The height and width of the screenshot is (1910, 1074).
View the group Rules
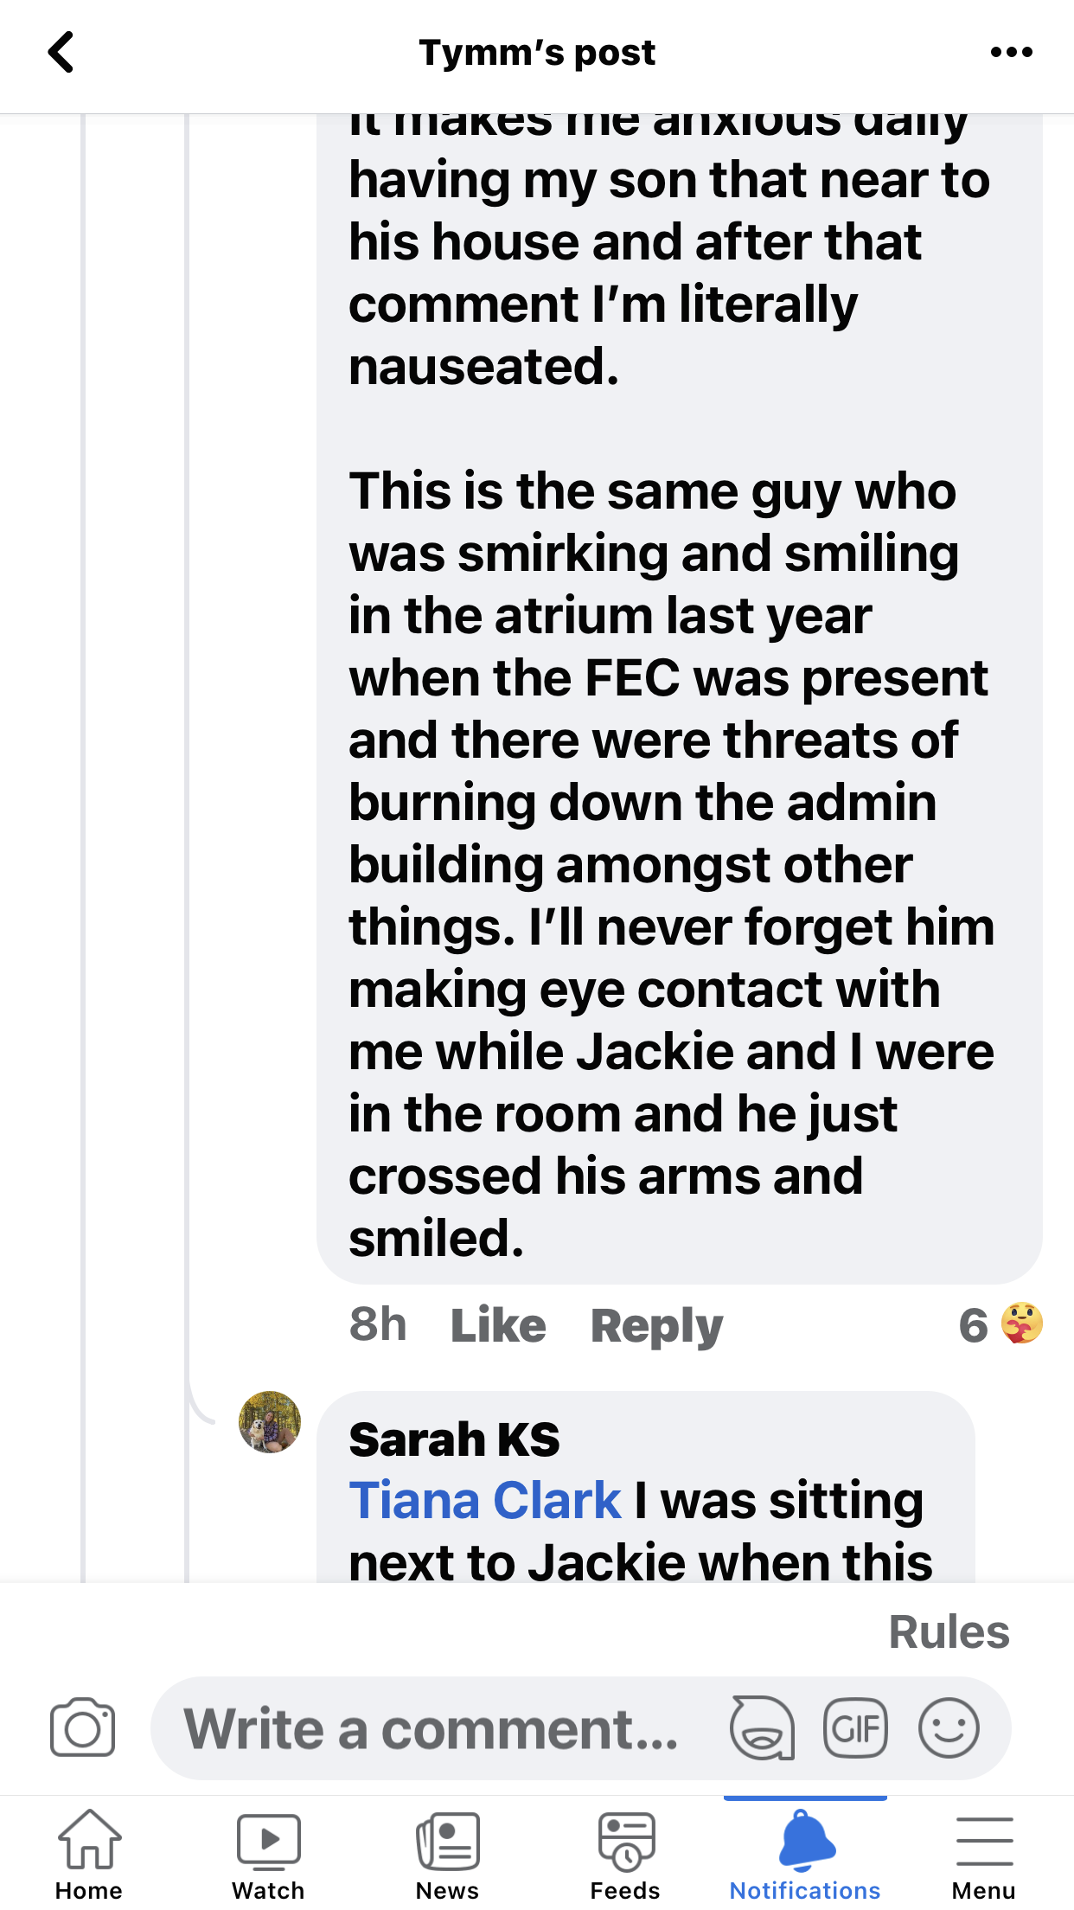949,1632
